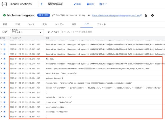Viewport: 165px width, 120px height.
Task: Expand the time_zone "Asia/Tokyo" log row
Action: pos(1,102)
